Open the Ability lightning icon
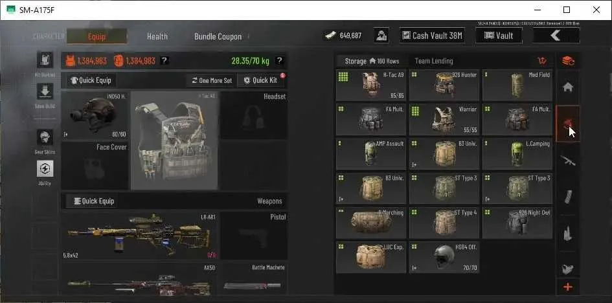The image size is (612, 303). (45, 169)
